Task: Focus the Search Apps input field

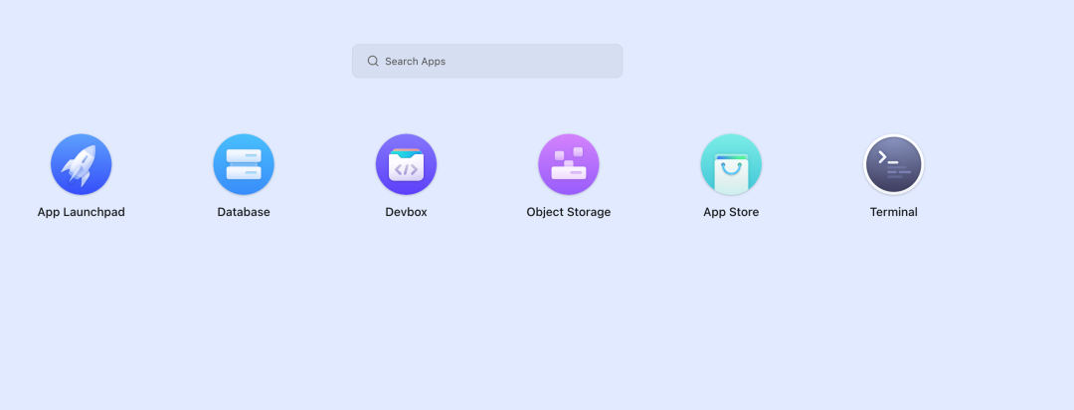Action: tap(487, 61)
